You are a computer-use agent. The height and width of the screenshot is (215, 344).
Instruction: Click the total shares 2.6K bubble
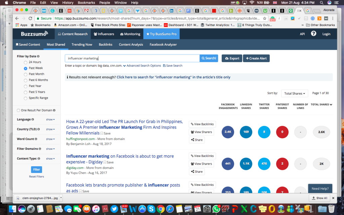pyautogui.click(x=321, y=132)
